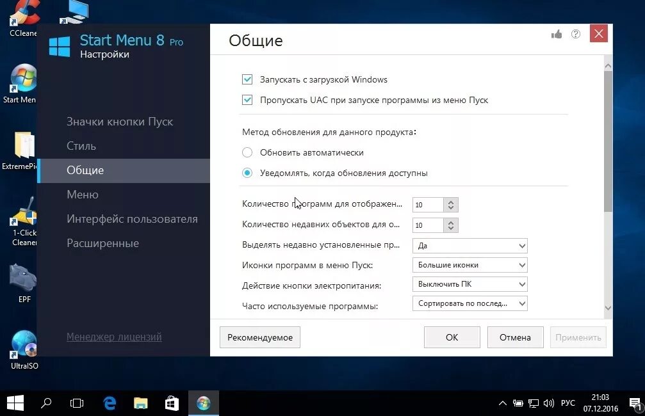Confirm settings with the OK button
Screen dimensions: 645x416
[452, 337]
